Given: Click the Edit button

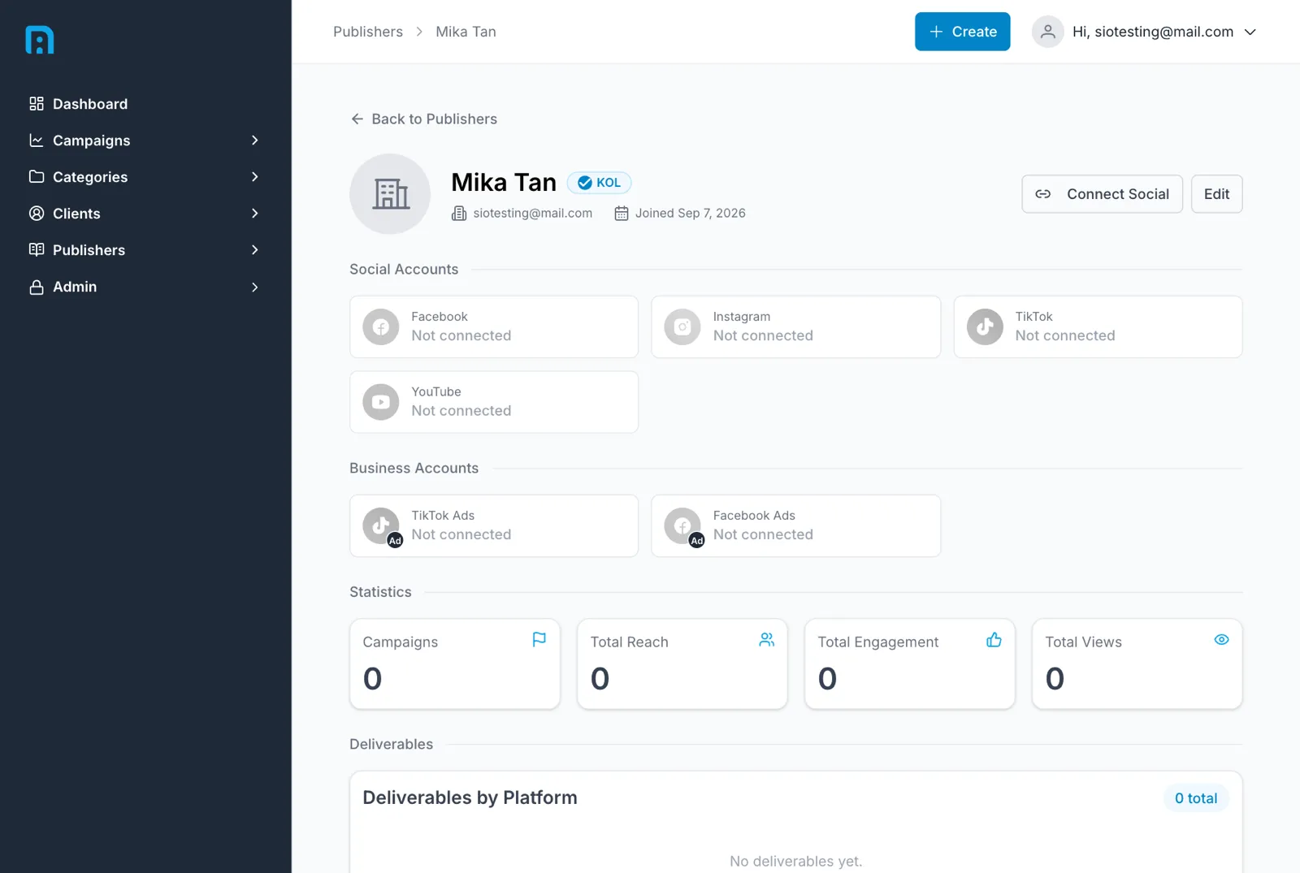Looking at the screenshot, I should point(1216,194).
